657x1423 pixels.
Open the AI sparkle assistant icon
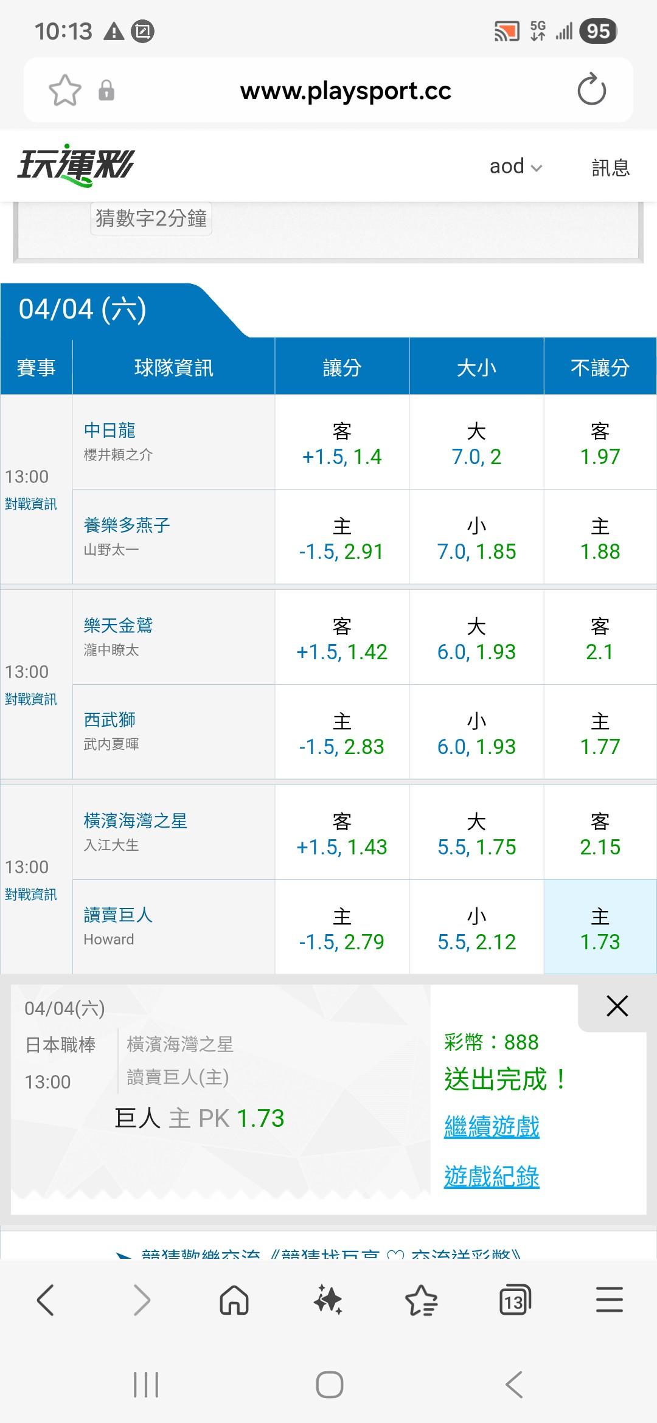click(x=328, y=1300)
